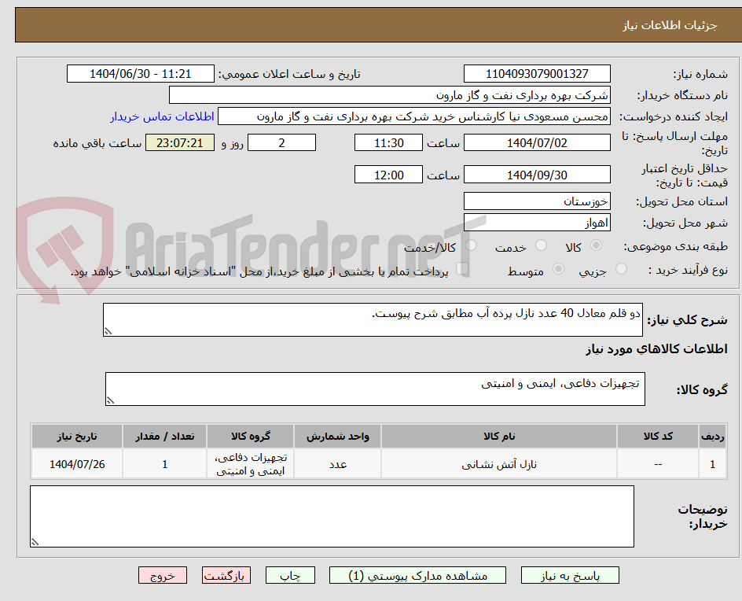Click the response deadline date field 1404/07/02
Screen dimensions: 742x601
(538, 142)
